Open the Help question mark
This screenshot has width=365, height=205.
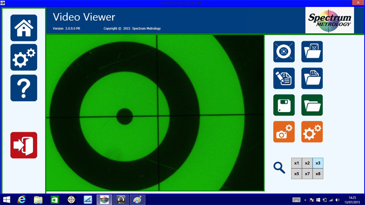[x=24, y=88]
